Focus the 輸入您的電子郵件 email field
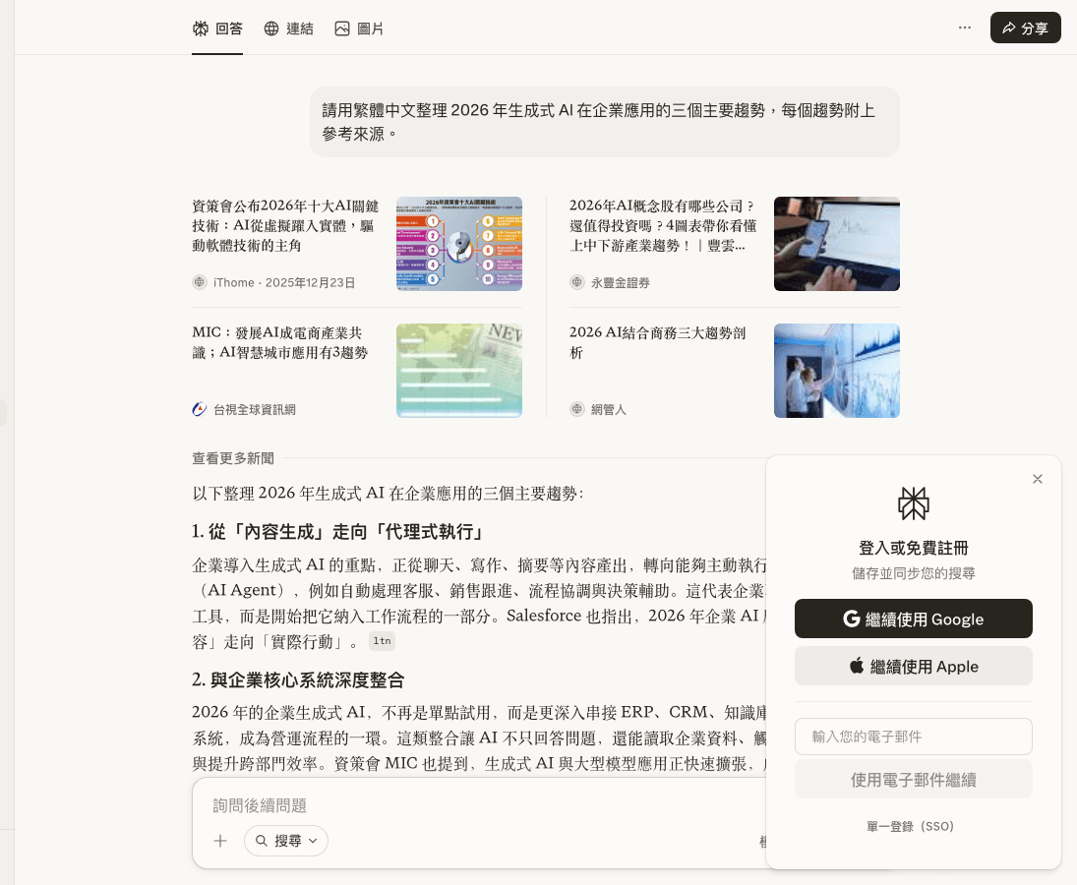The height and width of the screenshot is (885, 1077). 914,737
